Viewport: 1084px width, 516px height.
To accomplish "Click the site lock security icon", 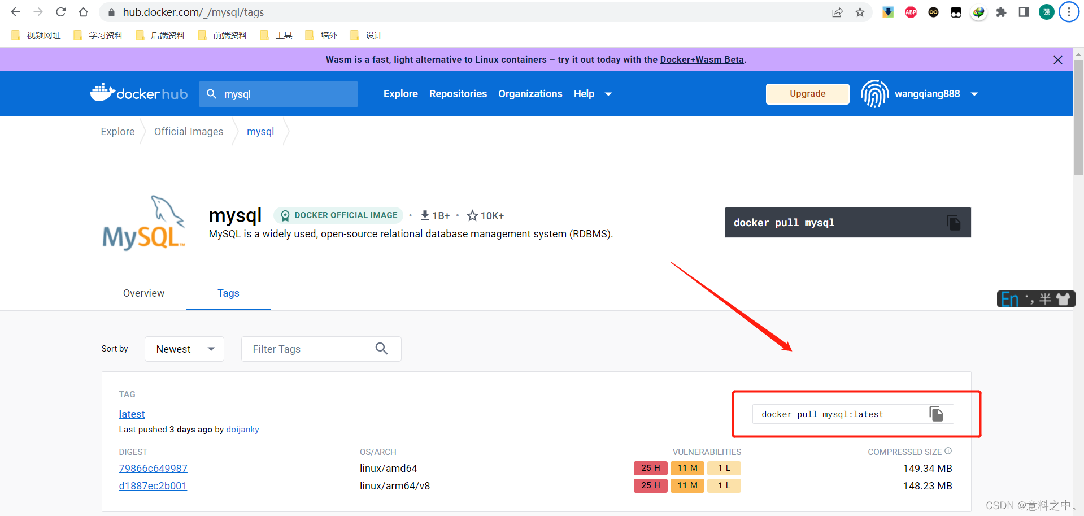I will (x=111, y=12).
